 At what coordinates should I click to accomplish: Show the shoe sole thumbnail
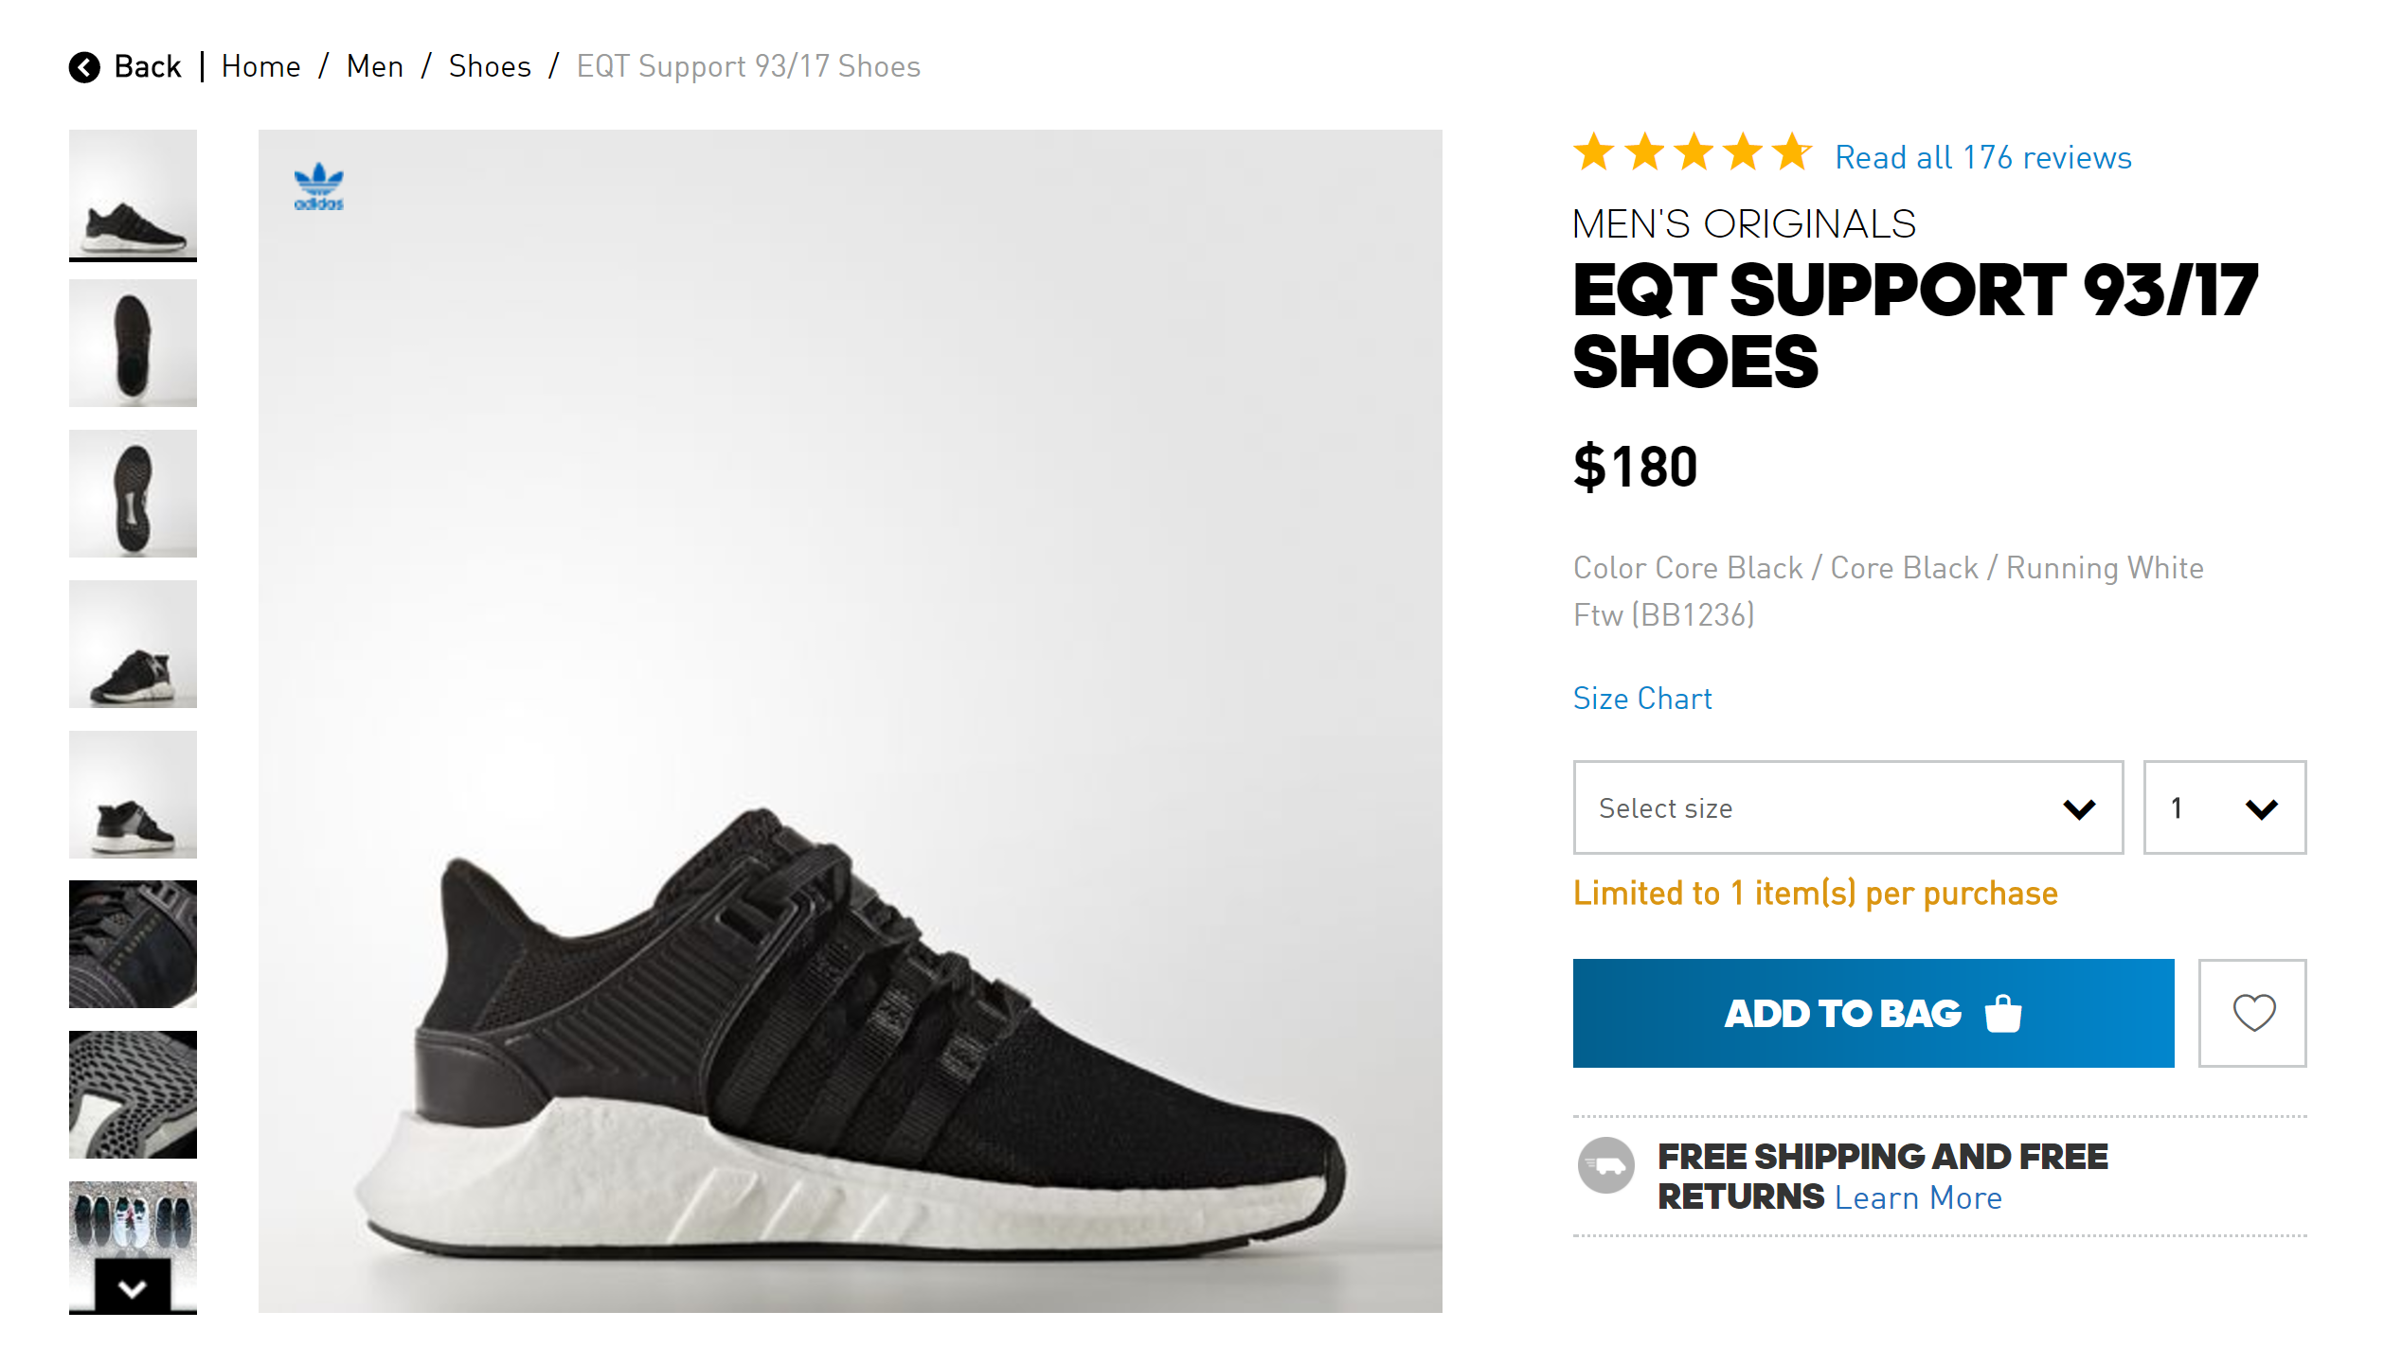[133, 493]
